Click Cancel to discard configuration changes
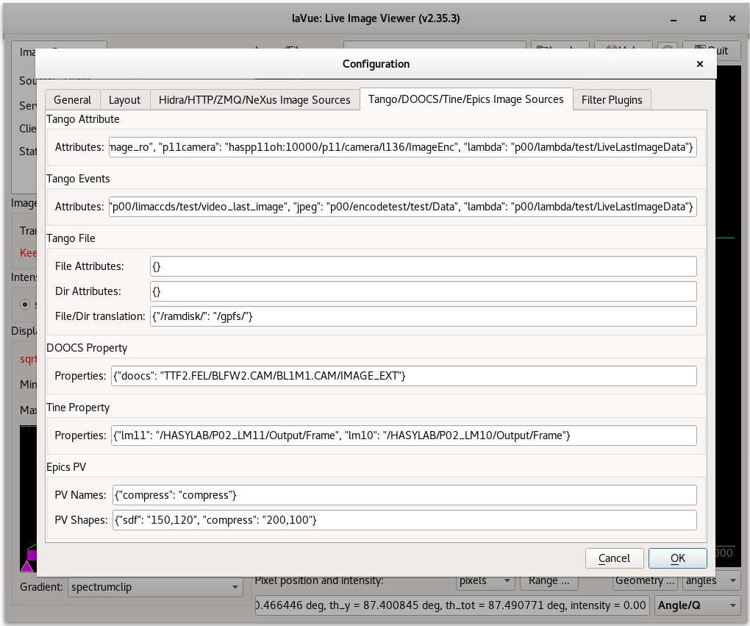 click(614, 558)
